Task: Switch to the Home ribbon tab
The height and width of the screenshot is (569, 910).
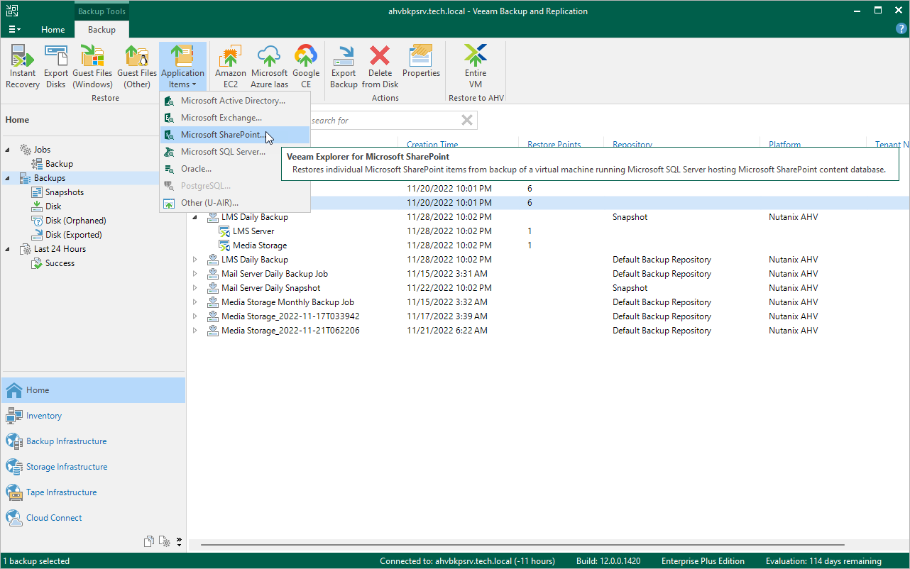Action: click(53, 30)
